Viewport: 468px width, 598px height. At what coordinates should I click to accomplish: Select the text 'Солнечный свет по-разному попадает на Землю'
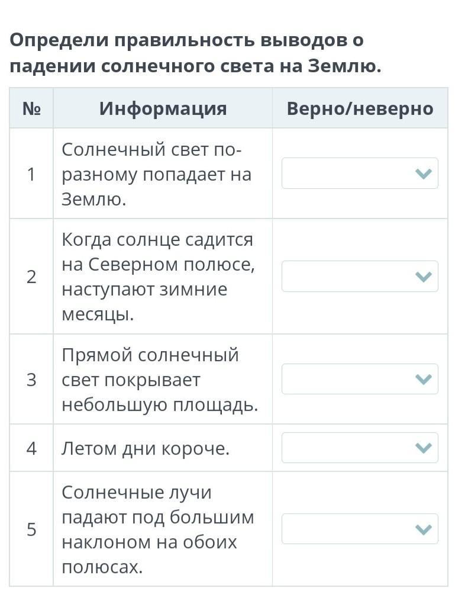tap(156, 174)
